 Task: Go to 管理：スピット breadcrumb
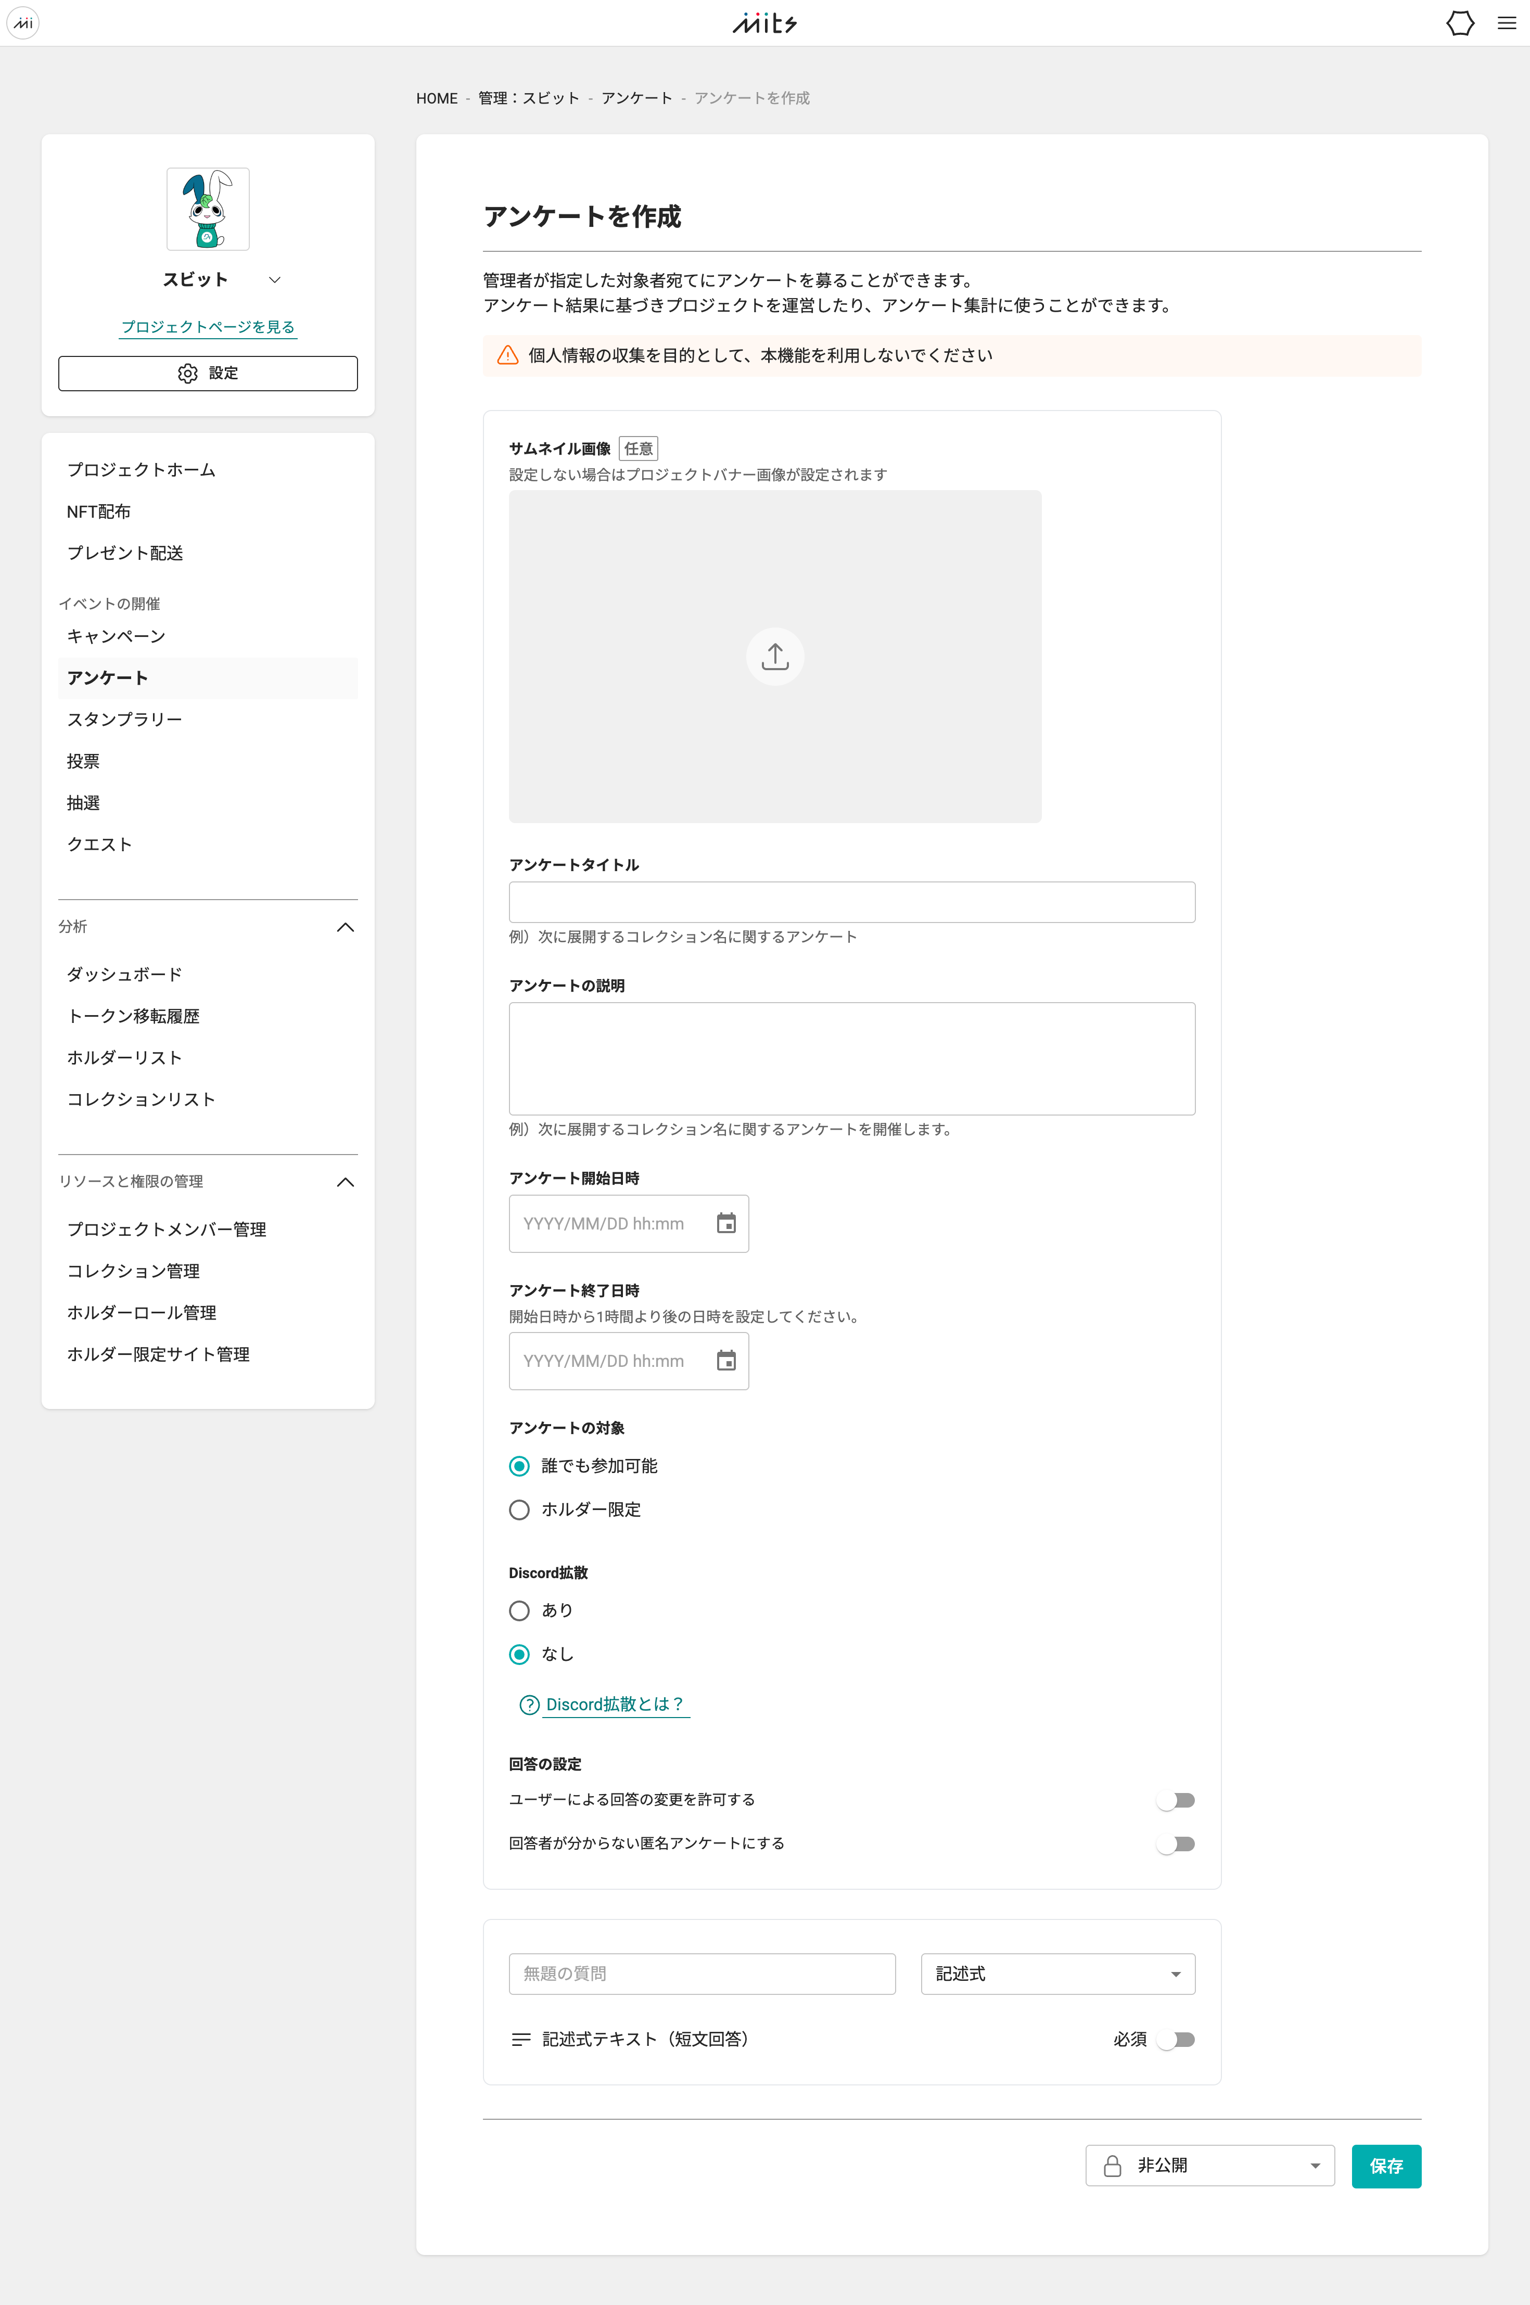529,98
